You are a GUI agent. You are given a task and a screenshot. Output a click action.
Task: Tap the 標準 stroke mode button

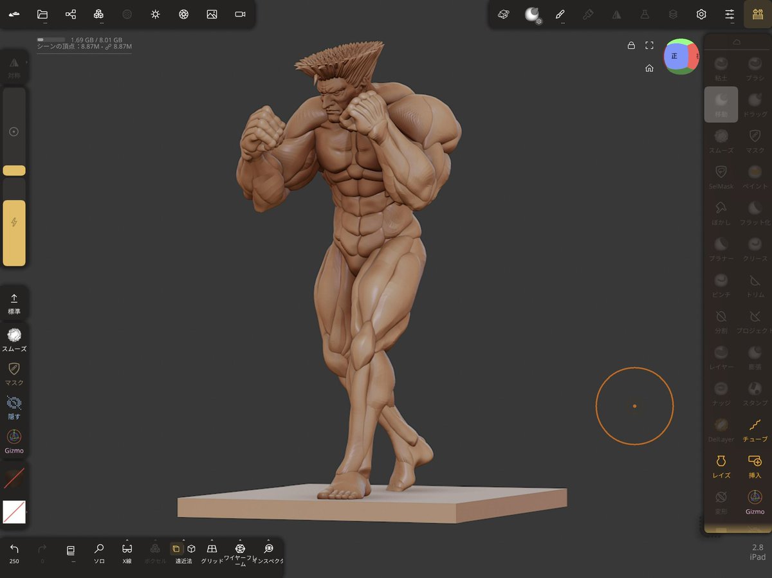pyautogui.click(x=14, y=303)
